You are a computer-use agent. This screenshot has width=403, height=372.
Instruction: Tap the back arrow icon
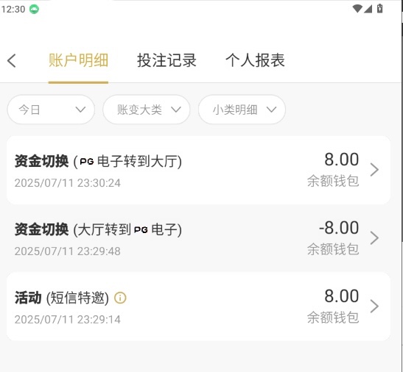12,61
